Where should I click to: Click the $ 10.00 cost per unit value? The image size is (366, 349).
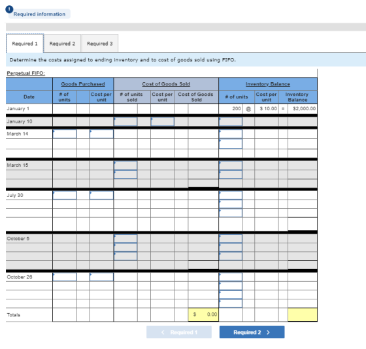tap(268, 109)
